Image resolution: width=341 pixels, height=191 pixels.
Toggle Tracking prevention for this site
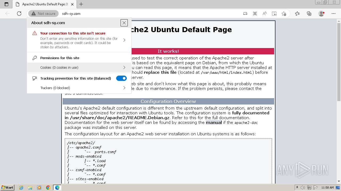(x=121, y=78)
